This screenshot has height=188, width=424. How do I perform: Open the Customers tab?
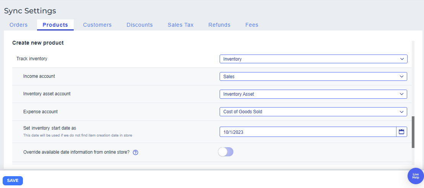[x=97, y=25]
